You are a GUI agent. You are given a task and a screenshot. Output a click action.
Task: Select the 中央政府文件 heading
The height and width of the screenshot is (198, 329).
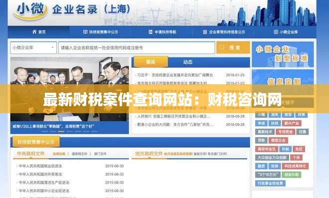pos(30,154)
